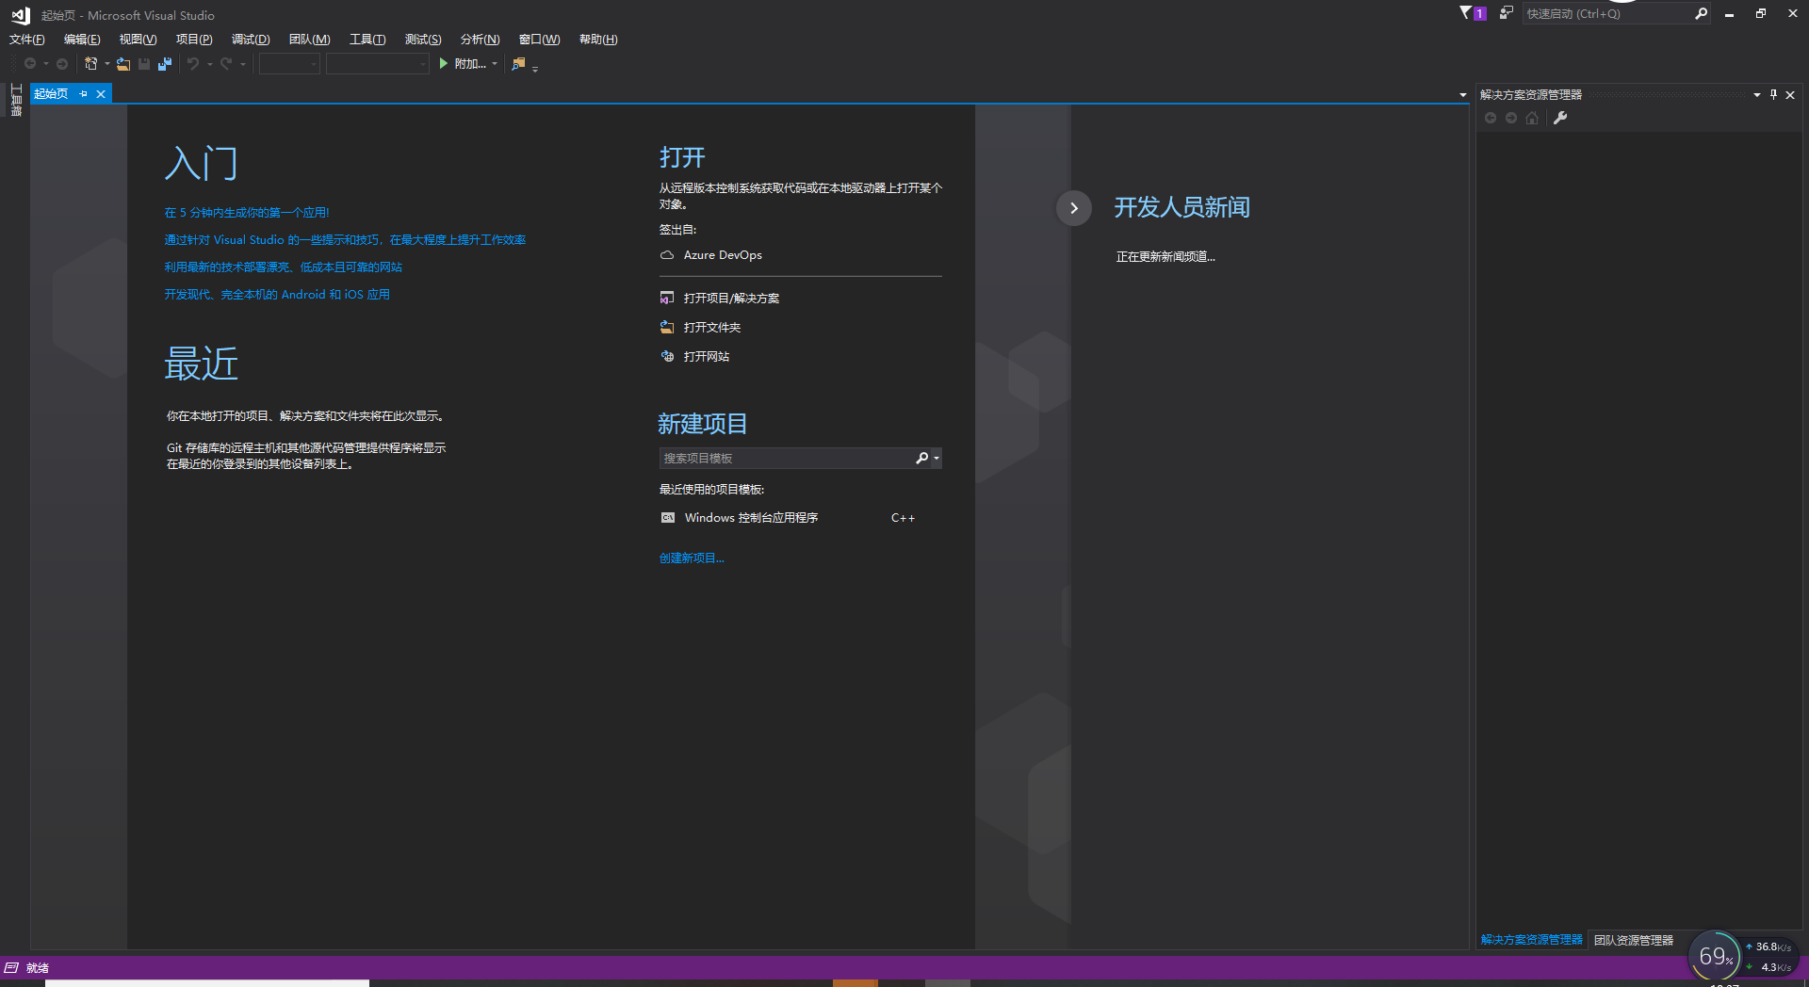Click the New Project toolbar icon

[91, 64]
